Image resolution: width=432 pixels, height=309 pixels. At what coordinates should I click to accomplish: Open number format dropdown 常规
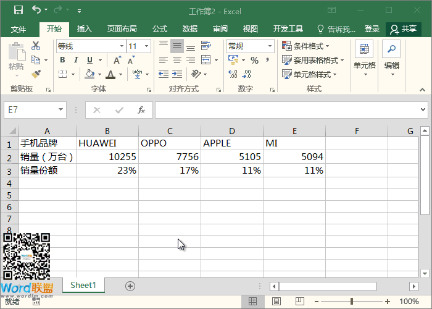click(270, 46)
